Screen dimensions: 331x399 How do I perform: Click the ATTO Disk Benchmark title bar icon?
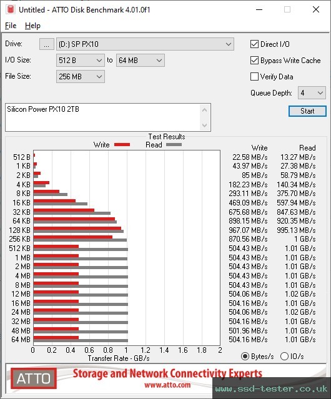point(11,9)
